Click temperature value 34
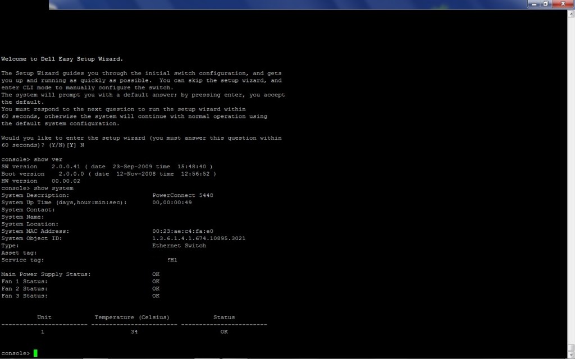The height and width of the screenshot is (359, 575). tap(134, 332)
